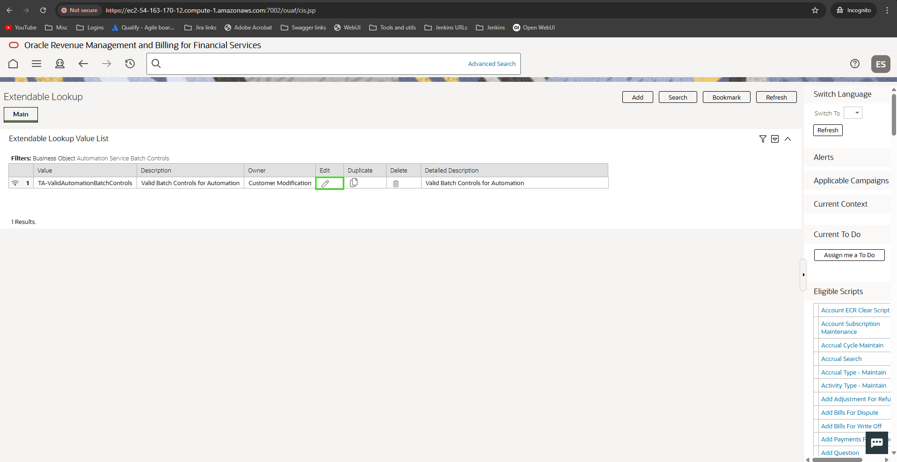897x462 pixels.
Task: Click the Duplicate icon for lookup value
Action: (354, 183)
